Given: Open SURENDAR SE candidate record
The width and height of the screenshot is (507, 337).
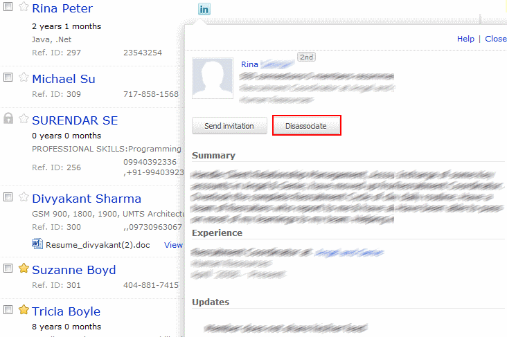Looking at the screenshot, I should click(75, 120).
